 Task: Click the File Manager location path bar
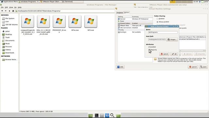tap(65, 11)
